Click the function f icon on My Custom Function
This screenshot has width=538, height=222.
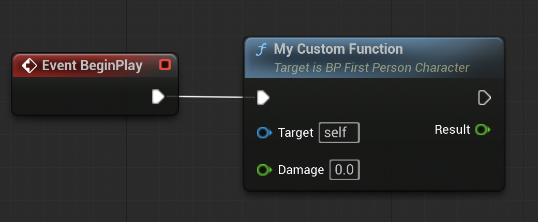[x=261, y=50]
